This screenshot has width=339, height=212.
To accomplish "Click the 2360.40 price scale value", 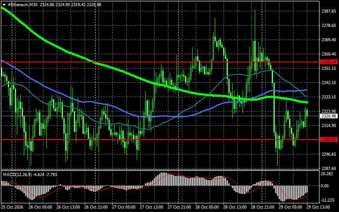I will point(329,54).
